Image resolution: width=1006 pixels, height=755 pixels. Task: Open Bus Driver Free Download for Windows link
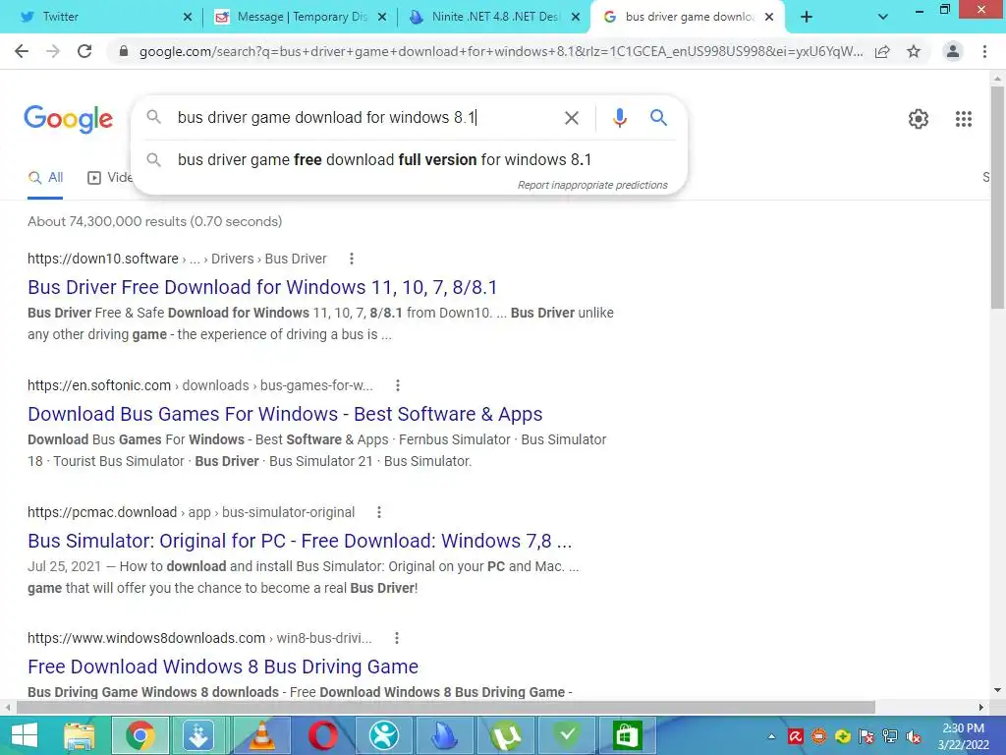(262, 287)
